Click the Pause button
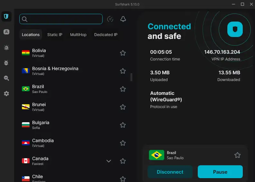This screenshot has height=182, width=255. coord(220,172)
